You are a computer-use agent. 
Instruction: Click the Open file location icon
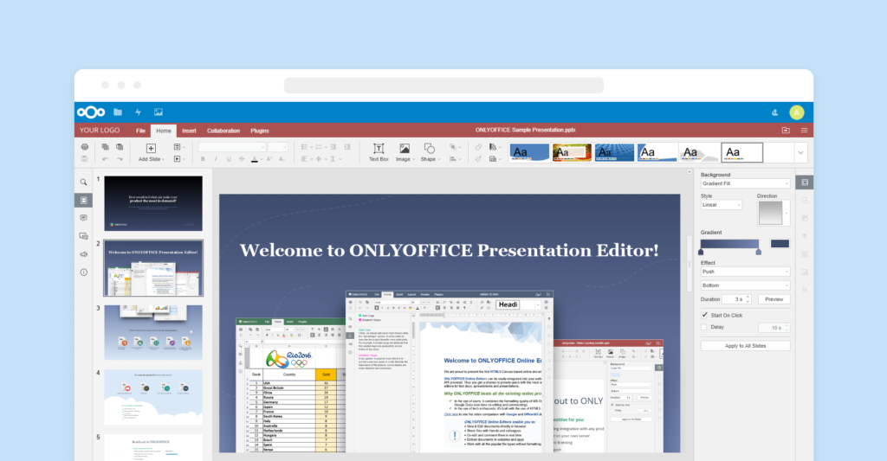(x=786, y=131)
